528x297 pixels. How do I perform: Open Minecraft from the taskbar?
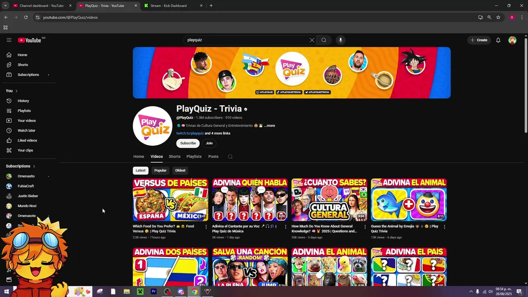tap(140, 291)
